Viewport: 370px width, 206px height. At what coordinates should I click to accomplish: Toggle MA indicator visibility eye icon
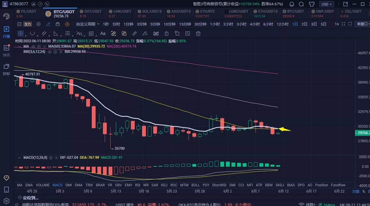(x=34, y=46)
